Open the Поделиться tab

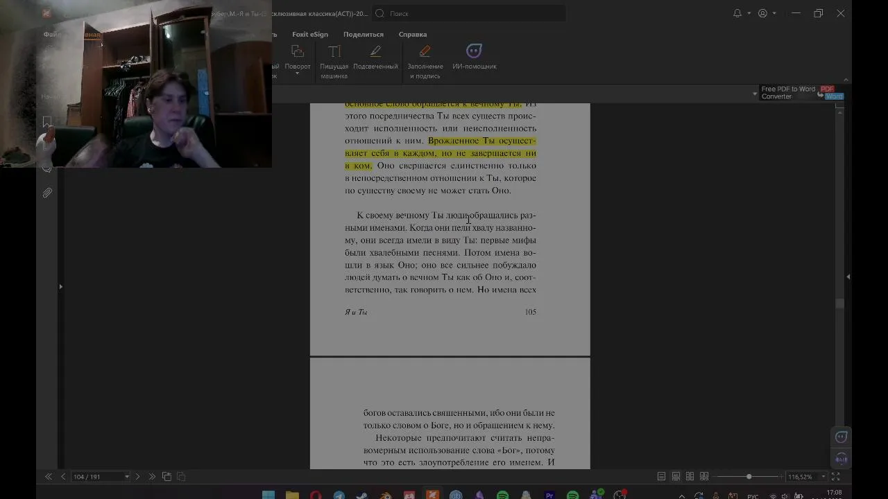(x=364, y=34)
